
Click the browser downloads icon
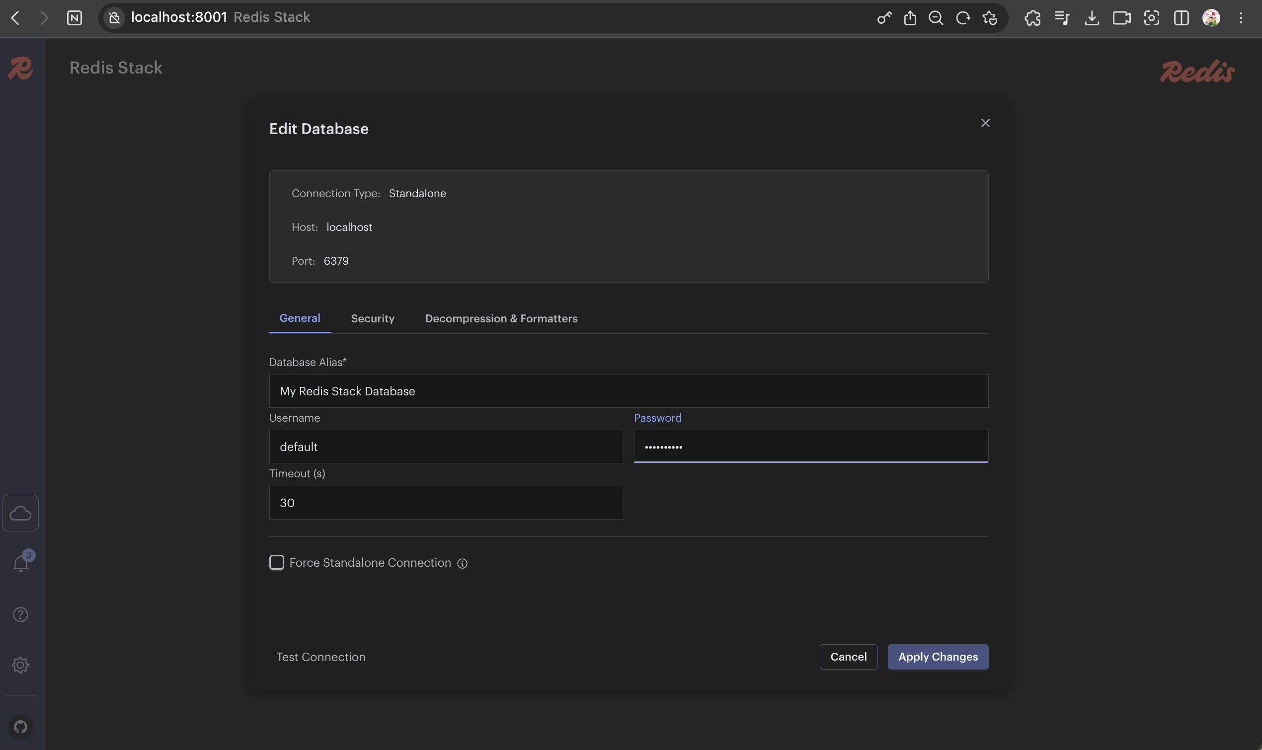(x=1092, y=18)
